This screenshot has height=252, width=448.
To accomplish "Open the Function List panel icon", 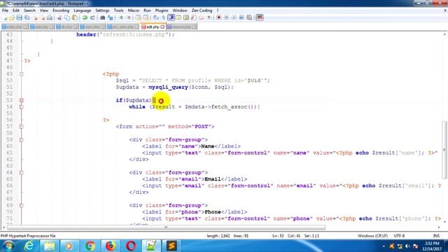I will (x=194, y=17).
